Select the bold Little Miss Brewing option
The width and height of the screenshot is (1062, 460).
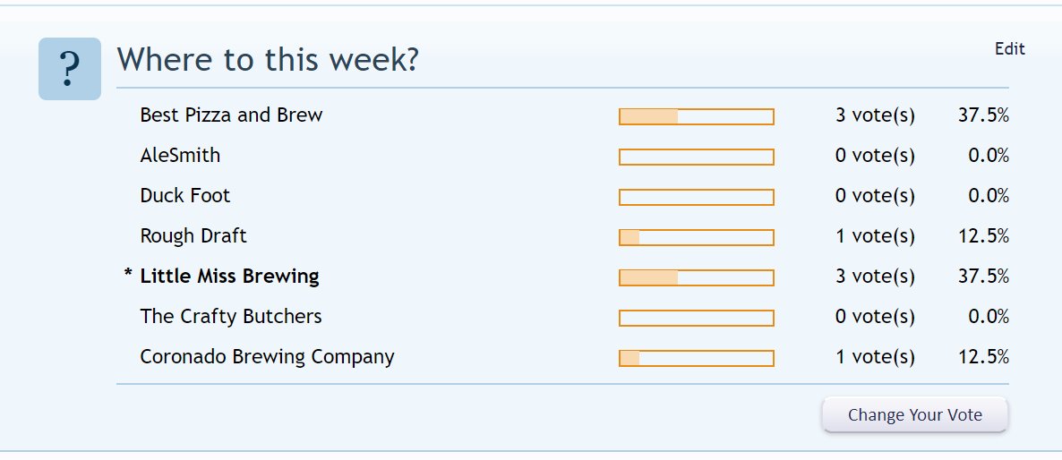(x=229, y=277)
